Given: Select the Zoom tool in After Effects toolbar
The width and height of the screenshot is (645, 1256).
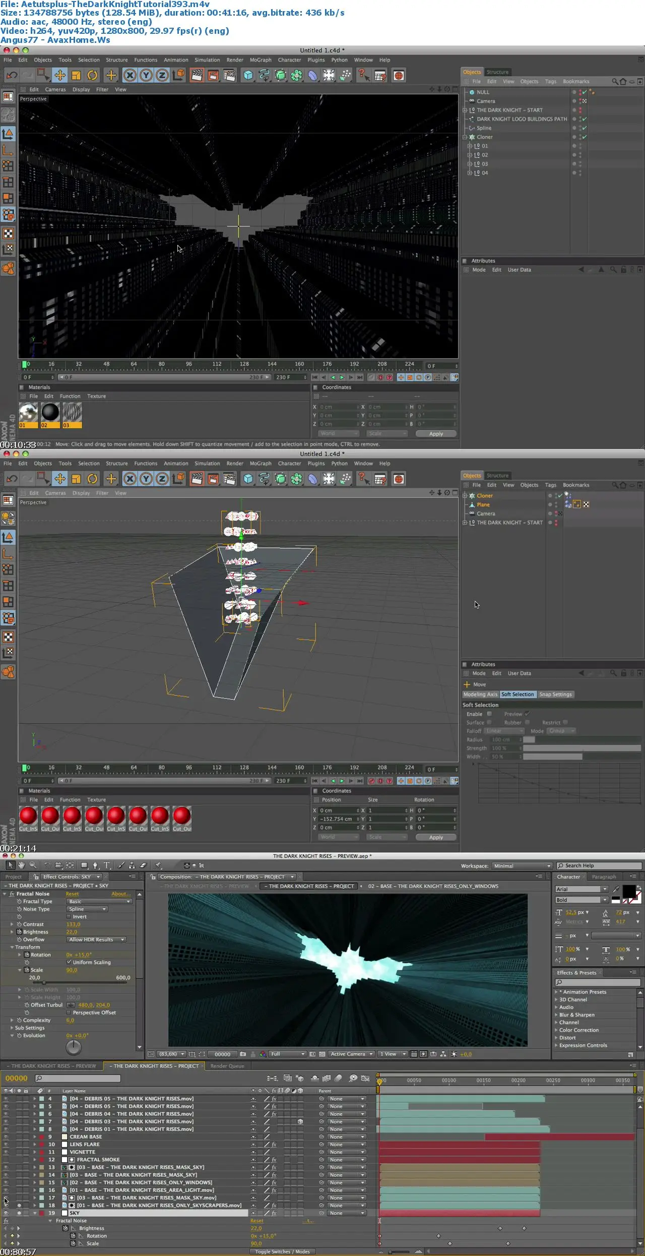Looking at the screenshot, I should [33, 865].
